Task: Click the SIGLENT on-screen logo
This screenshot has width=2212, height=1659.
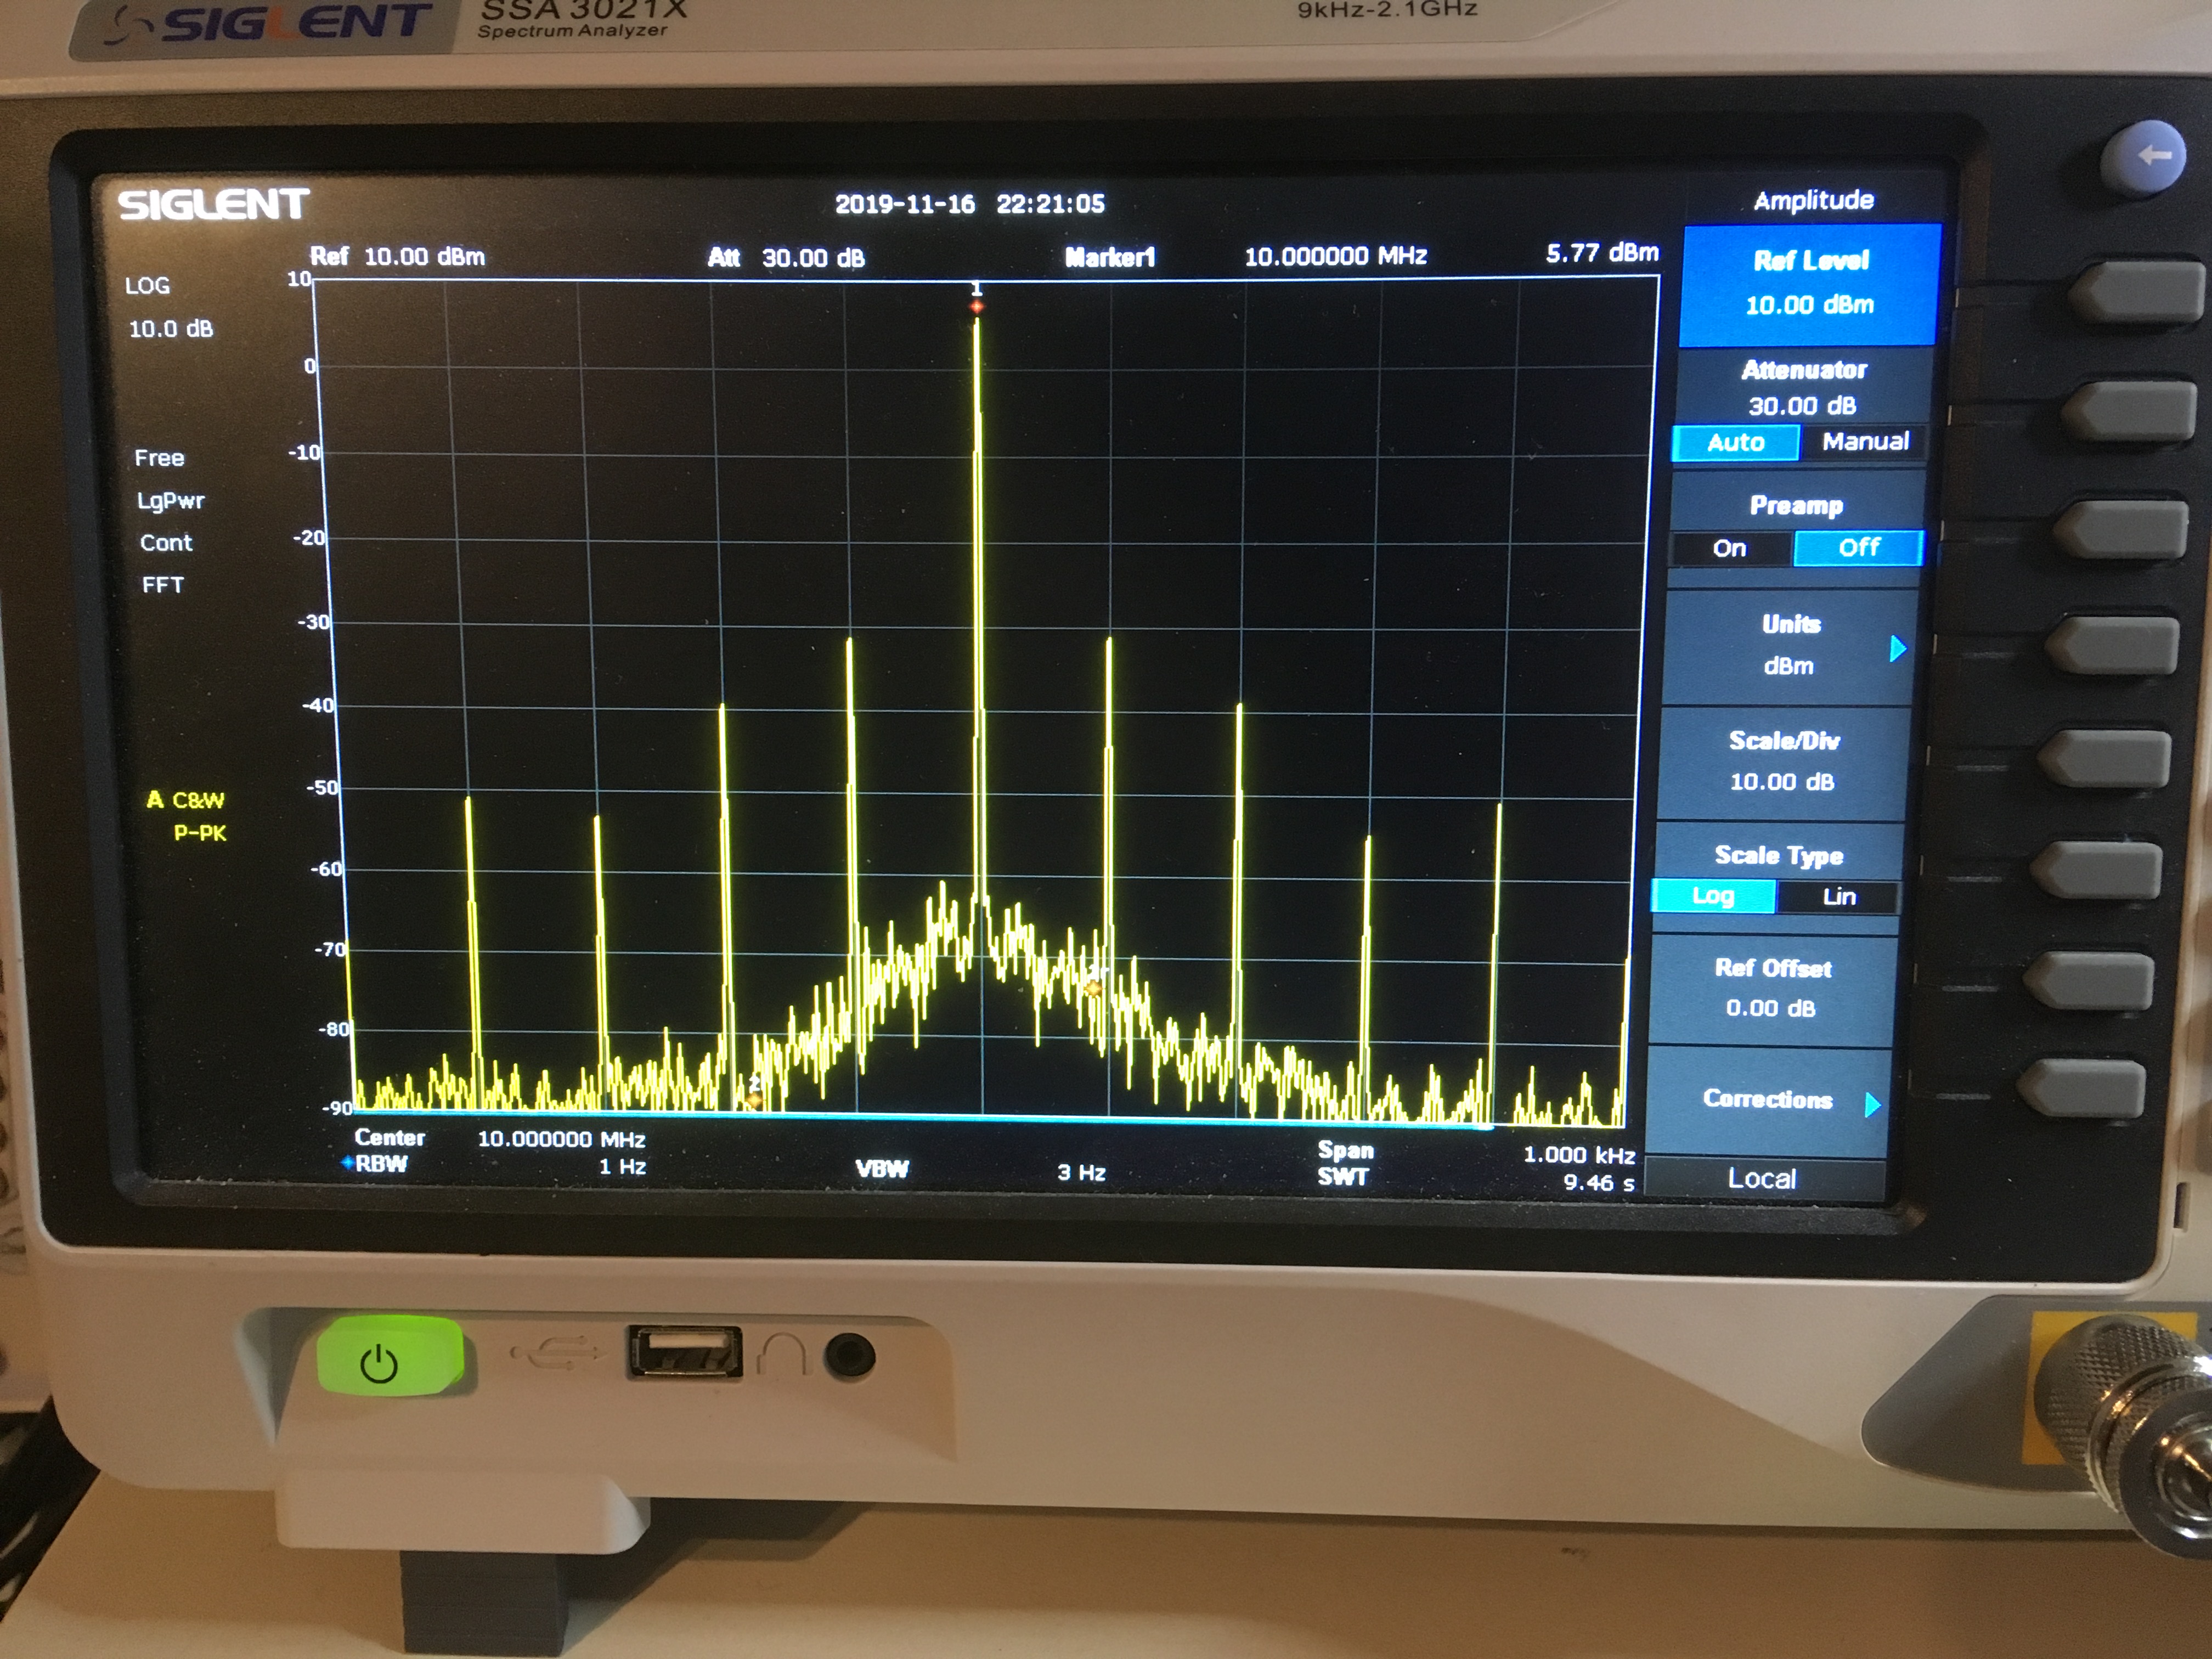Action: click(213, 205)
